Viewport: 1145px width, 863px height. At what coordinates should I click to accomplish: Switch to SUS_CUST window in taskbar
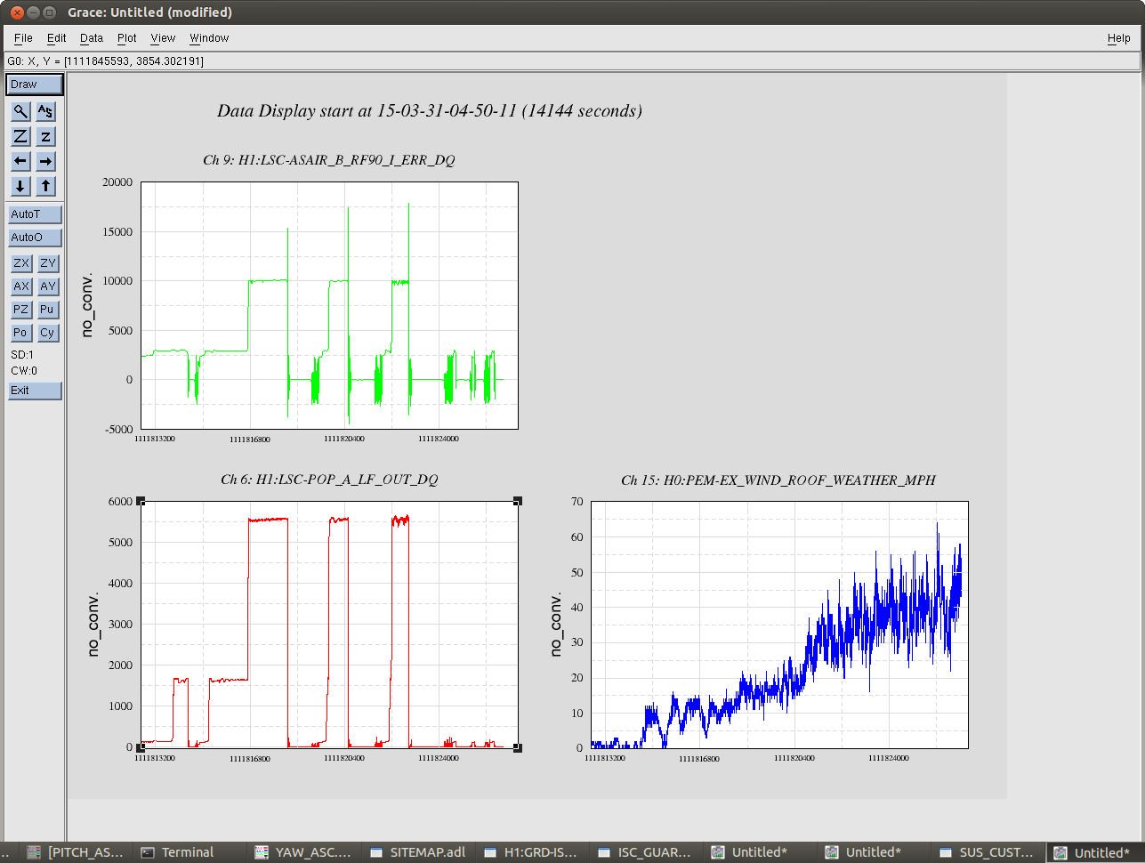click(988, 852)
